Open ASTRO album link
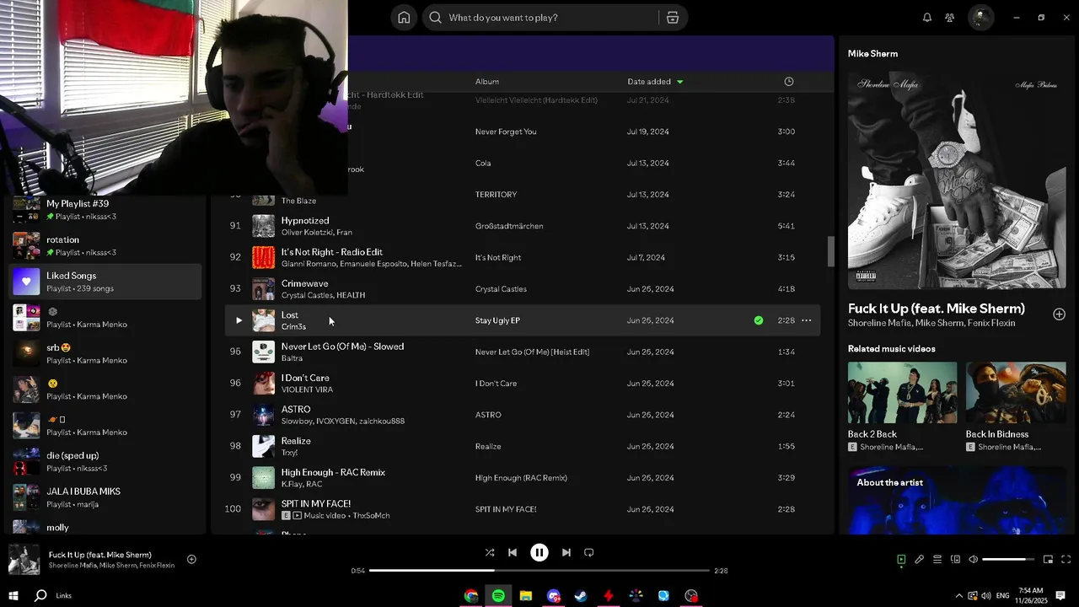 (488, 415)
